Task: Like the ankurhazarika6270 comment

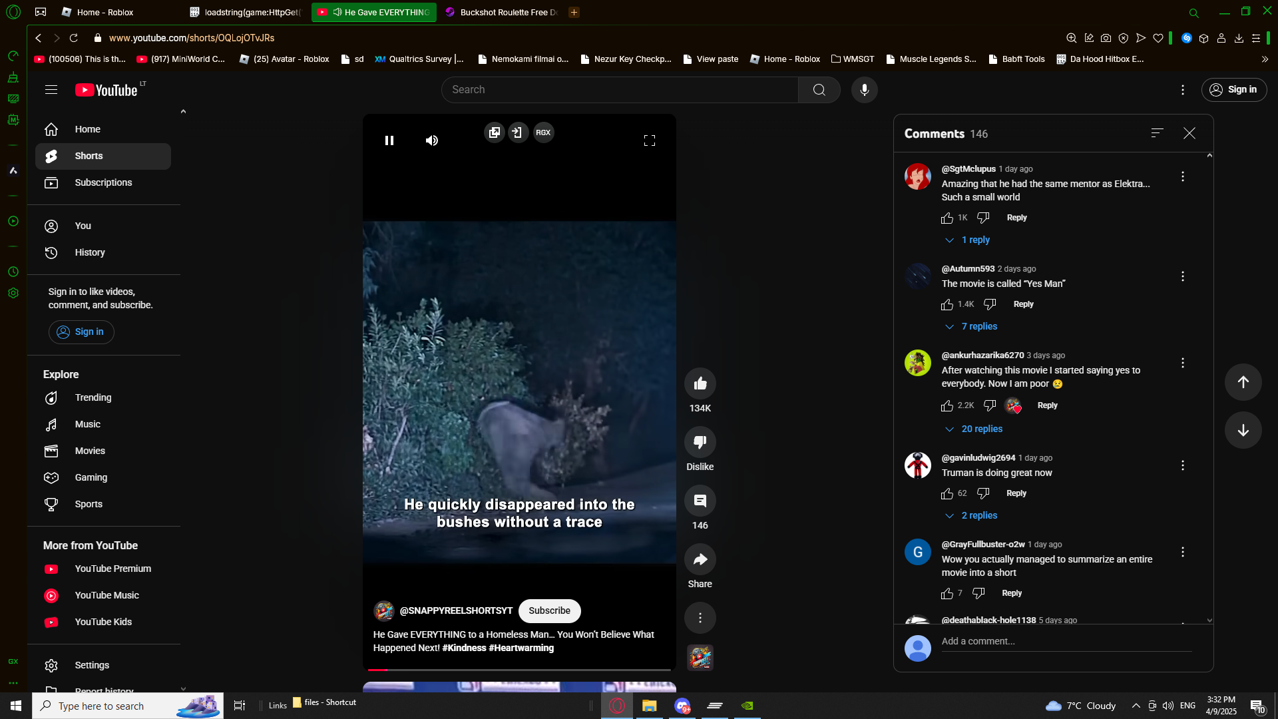Action: [947, 405]
